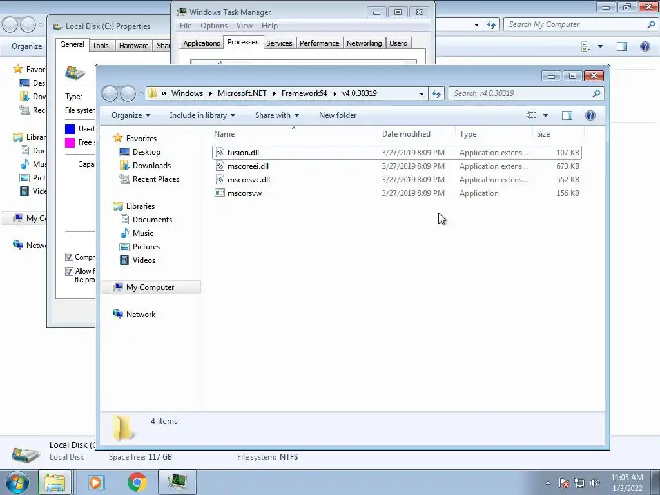Switch to Networking tab in Task Manager
Viewport: 660px width, 495px height.
364,43
